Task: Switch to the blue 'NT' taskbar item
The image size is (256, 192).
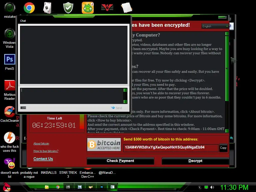Action: coord(102,187)
